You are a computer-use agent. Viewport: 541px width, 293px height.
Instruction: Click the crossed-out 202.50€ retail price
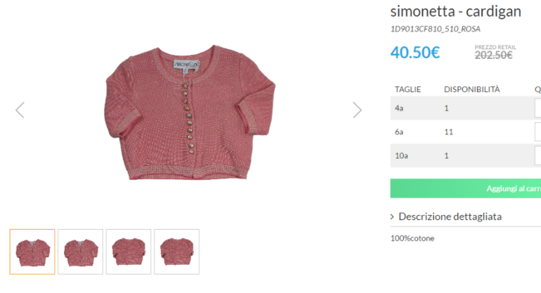coord(493,56)
